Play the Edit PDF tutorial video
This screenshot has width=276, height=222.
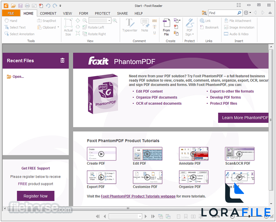coord(148,154)
